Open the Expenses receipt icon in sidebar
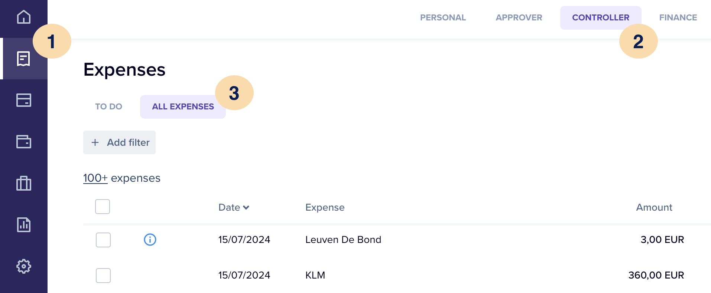The image size is (711, 293). [x=23, y=59]
